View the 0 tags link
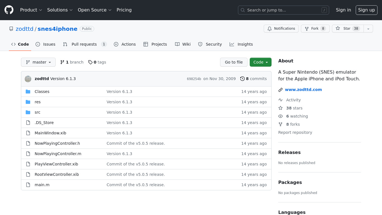This screenshot has height=215, width=382. coord(97,62)
